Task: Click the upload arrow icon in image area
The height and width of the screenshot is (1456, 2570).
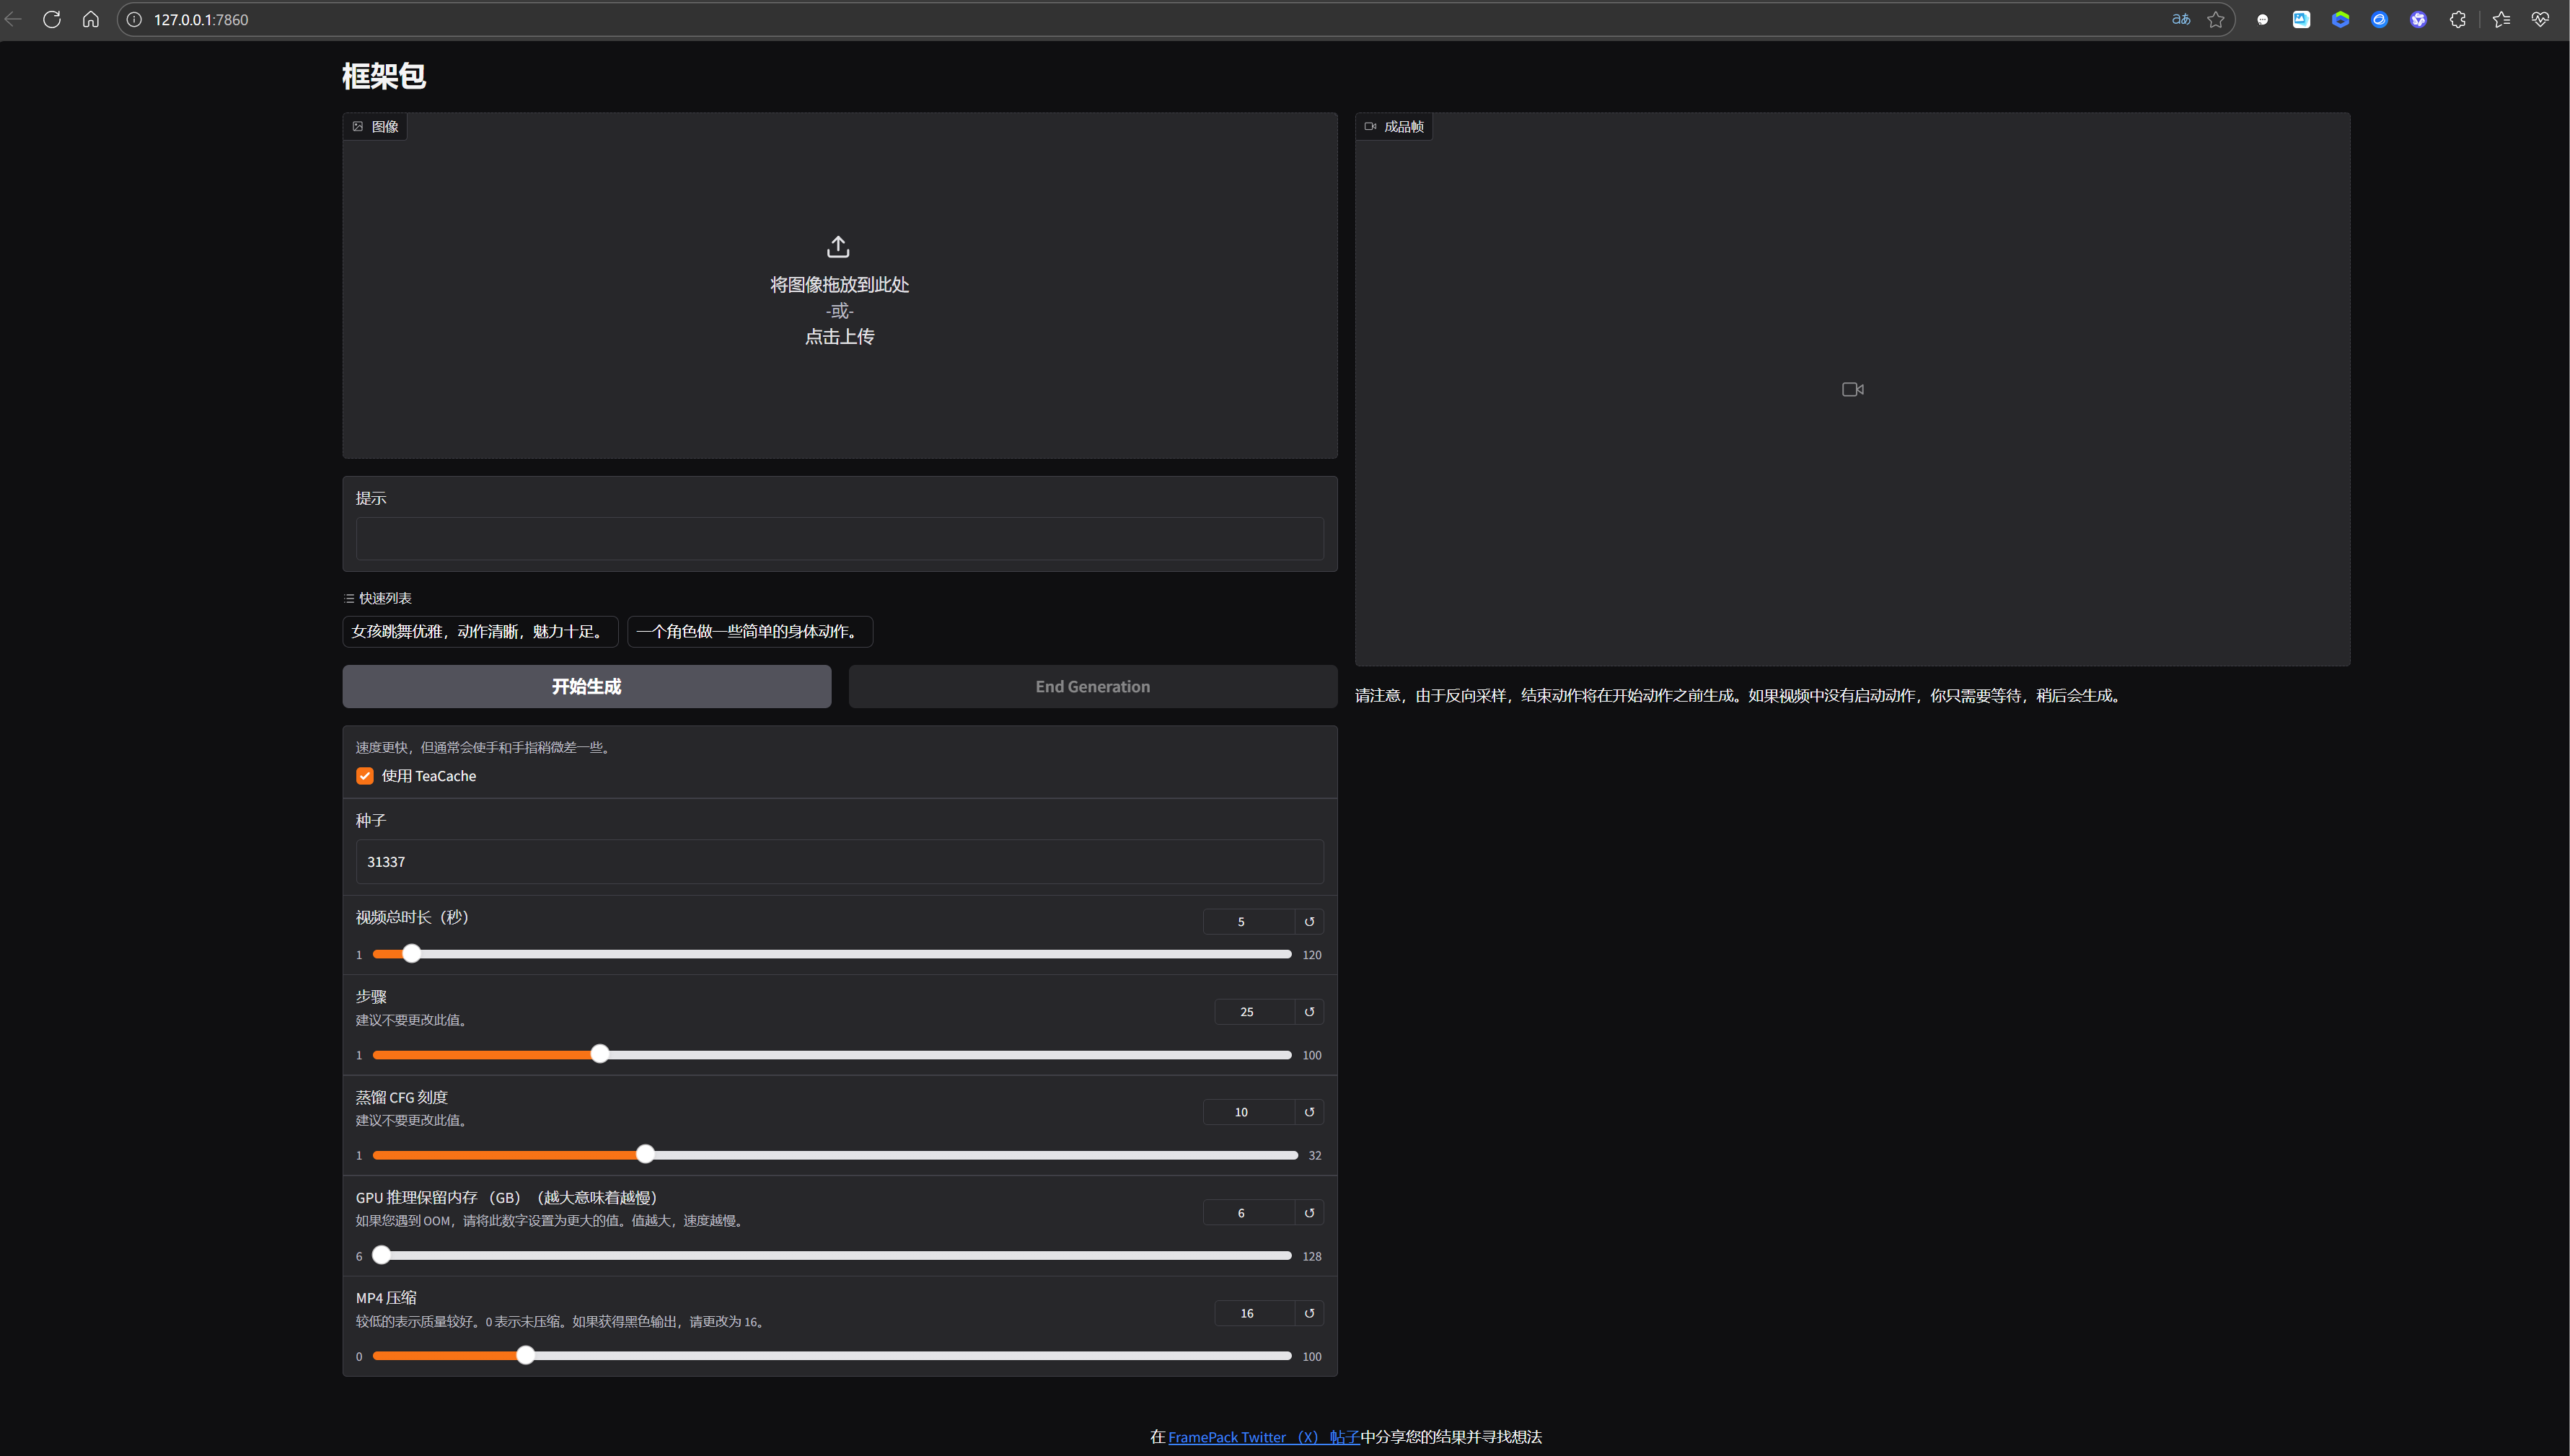Action: (838, 246)
